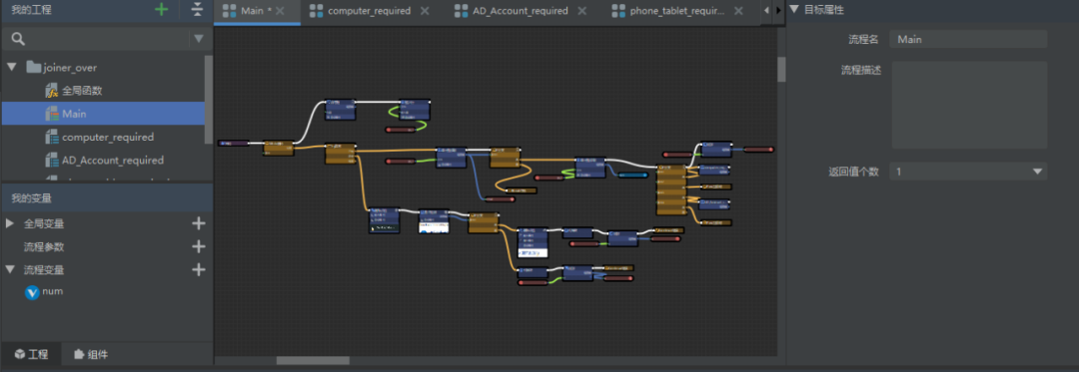This screenshot has width=1079, height=372.
Task: Open the 返回值个数 dropdown
Action: (968, 172)
